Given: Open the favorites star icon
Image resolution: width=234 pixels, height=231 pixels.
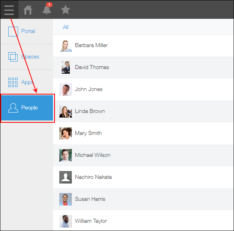Looking at the screenshot, I should [66, 10].
